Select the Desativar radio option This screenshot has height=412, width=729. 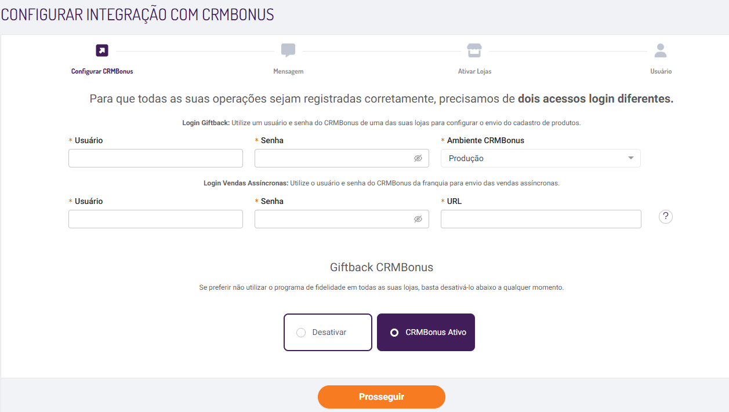click(x=328, y=332)
